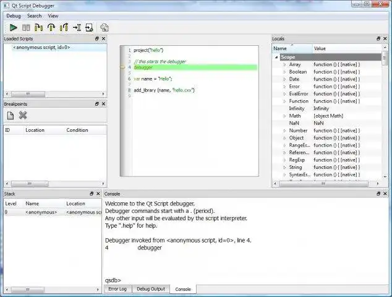392x297 pixels.
Task: Click the Condition header in Breakpoints
Action: [x=85, y=130]
